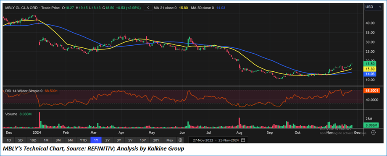Choose the YTD range

coord(83,140)
